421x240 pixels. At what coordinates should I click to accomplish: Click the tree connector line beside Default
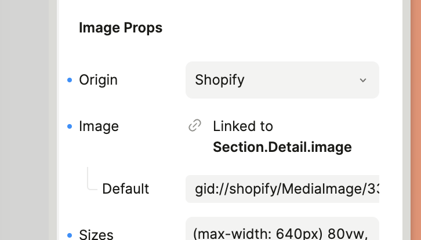coord(89,180)
